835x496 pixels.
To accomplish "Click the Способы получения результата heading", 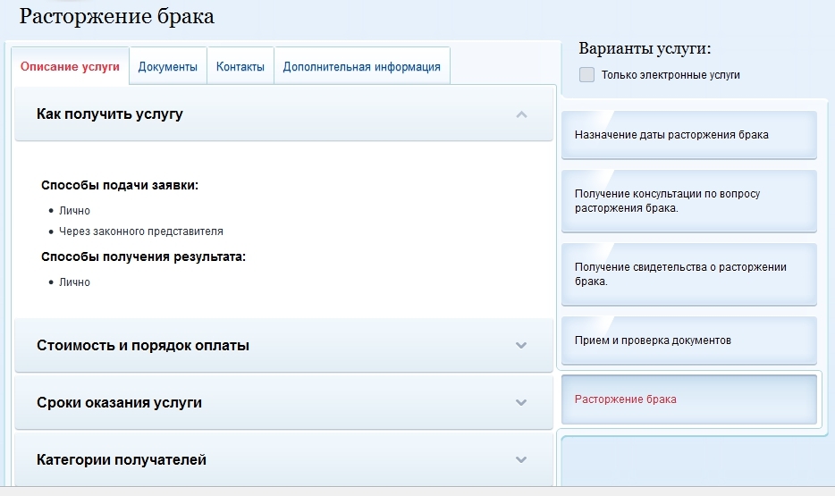I will tap(143, 256).
